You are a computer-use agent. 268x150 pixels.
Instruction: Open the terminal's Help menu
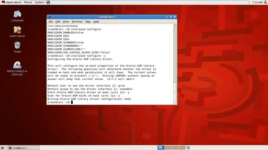96,22
